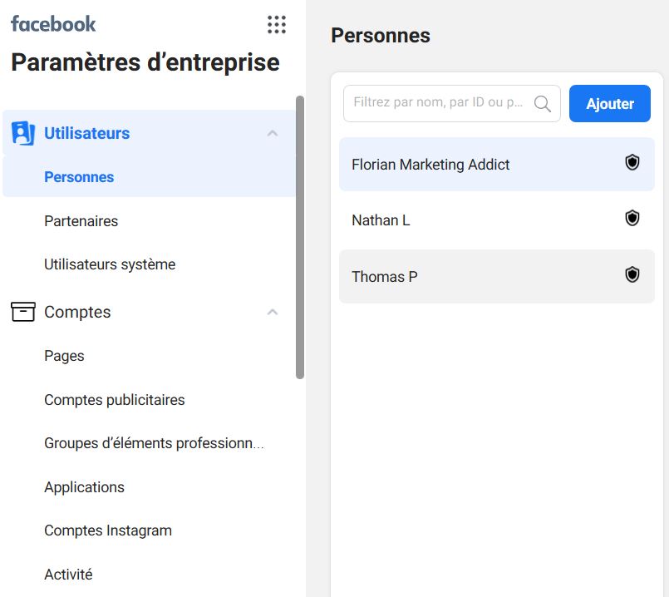Collapse the Utilisateurs section chevron

(272, 133)
